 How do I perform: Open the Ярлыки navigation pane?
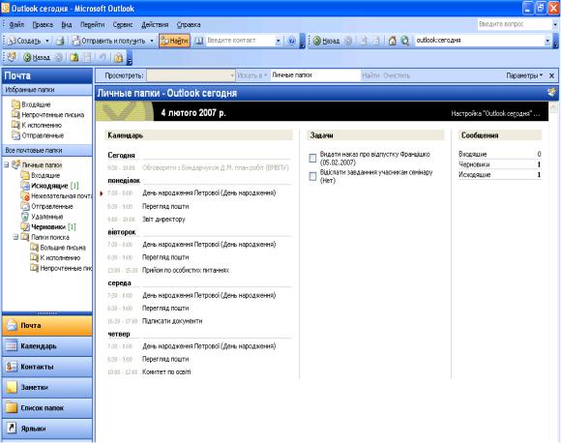(47, 428)
